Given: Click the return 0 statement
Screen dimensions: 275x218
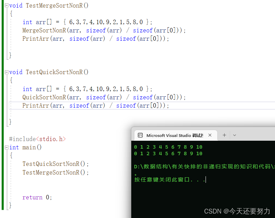Looking at the screenshot, I should (37, 198).
